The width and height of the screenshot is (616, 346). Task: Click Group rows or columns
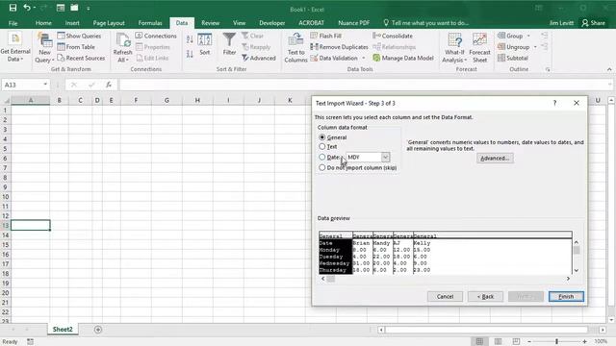[x=510, y=36]
